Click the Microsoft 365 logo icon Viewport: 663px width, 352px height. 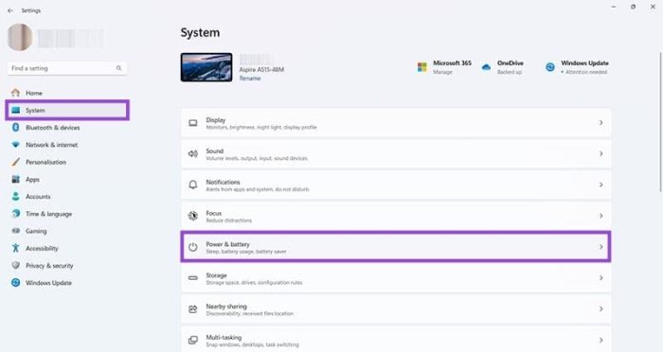422,67
